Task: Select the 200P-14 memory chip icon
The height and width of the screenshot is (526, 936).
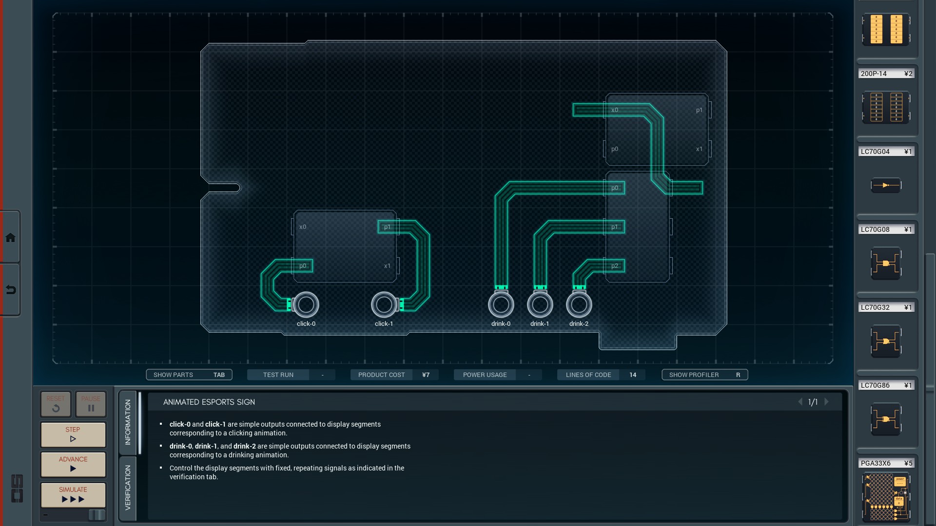Action: [x=886, y=107]
